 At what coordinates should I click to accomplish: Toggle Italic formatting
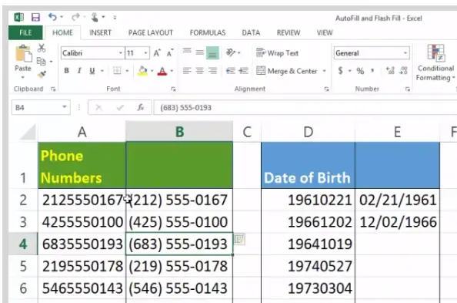pyautogui.click(x=79, y=70)
